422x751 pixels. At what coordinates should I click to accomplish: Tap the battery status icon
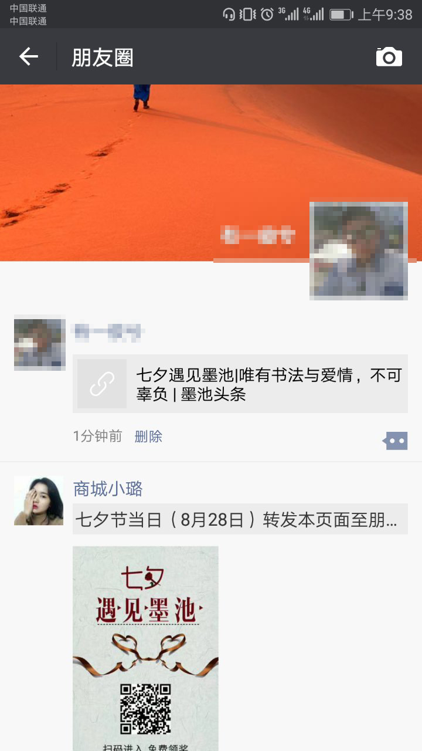point(341,14)
